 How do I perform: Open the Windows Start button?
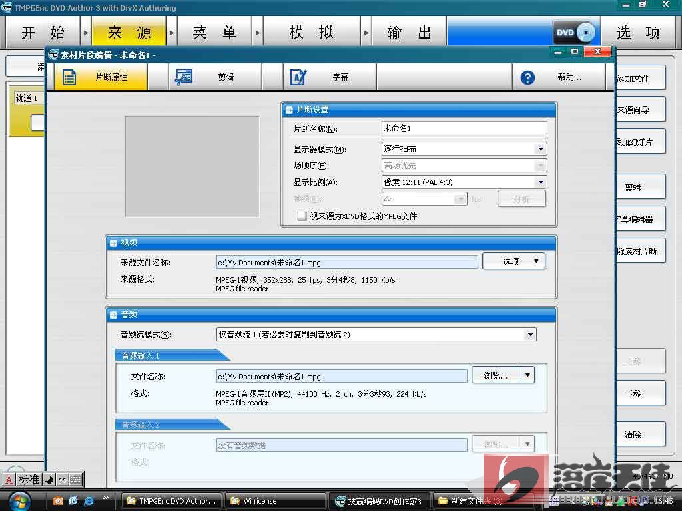[19, 501]
